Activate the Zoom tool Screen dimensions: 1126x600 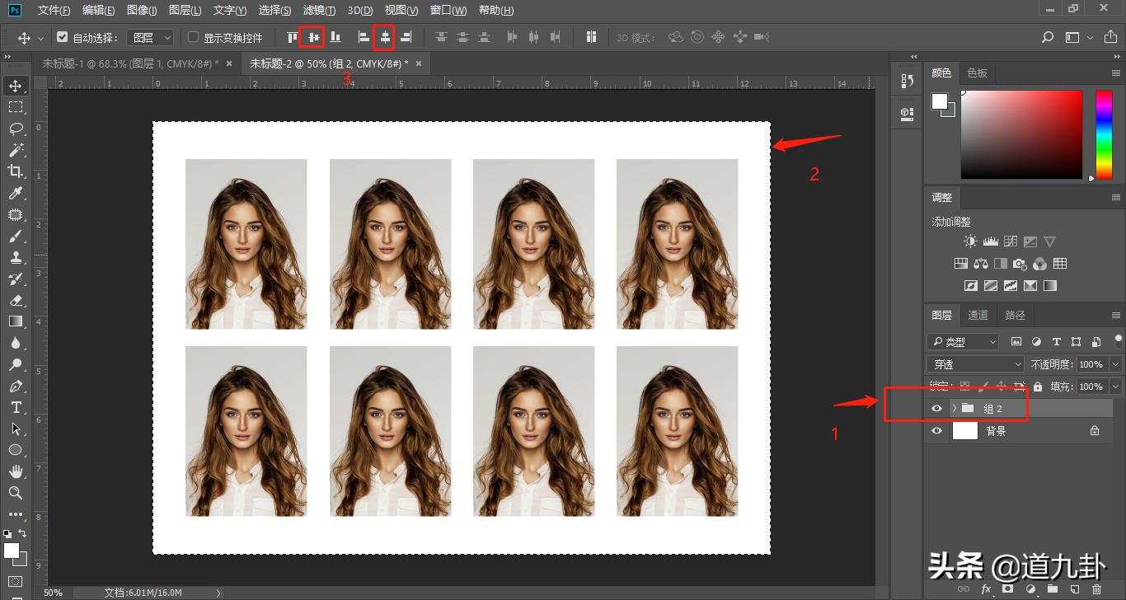16,493
